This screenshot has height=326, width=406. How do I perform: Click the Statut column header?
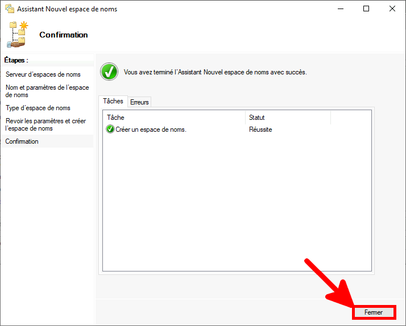click(x=288, y=118)
